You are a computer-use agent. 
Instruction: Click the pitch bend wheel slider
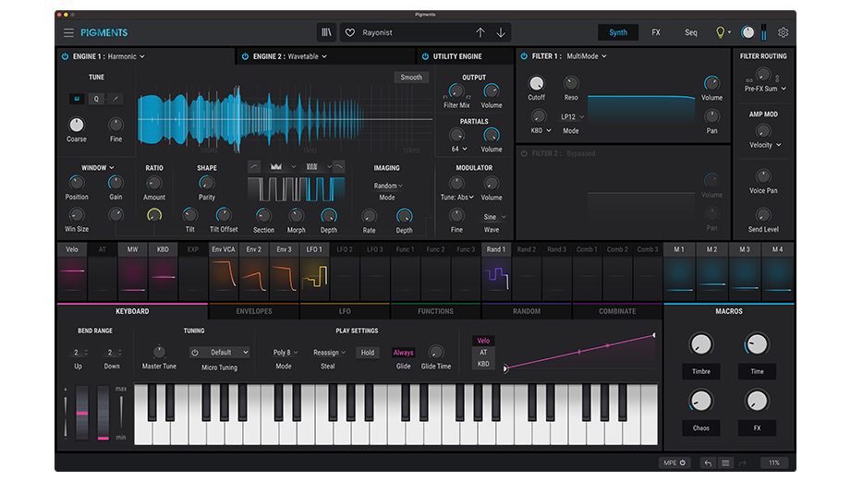[x=82, y=414]
